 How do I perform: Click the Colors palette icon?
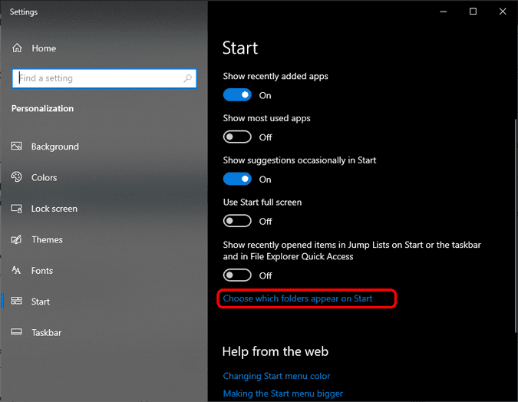pos(17,177)
